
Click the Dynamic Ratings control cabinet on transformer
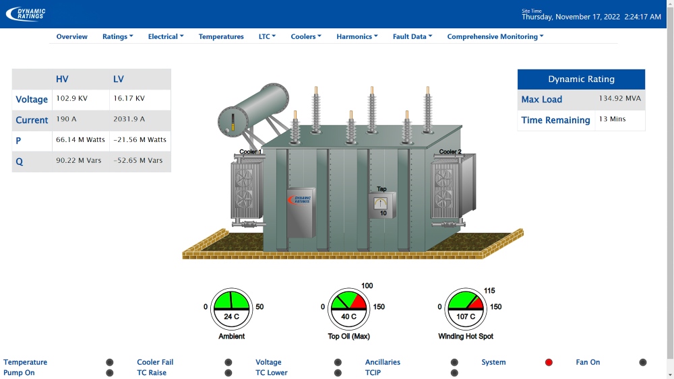coord(301,213)
